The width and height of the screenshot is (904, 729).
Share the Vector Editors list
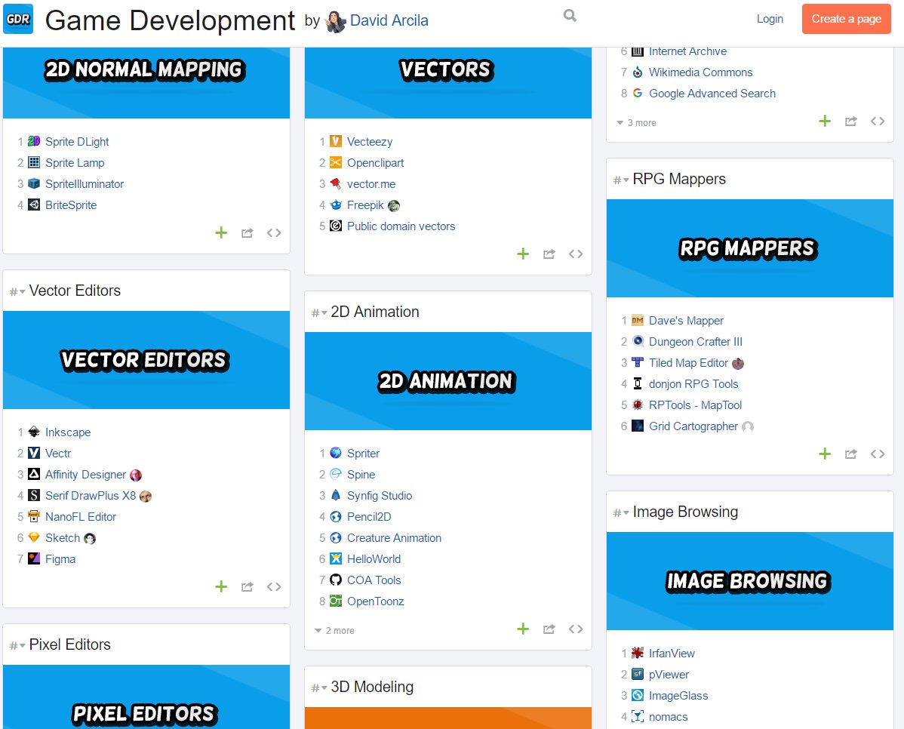pos(248,586)
